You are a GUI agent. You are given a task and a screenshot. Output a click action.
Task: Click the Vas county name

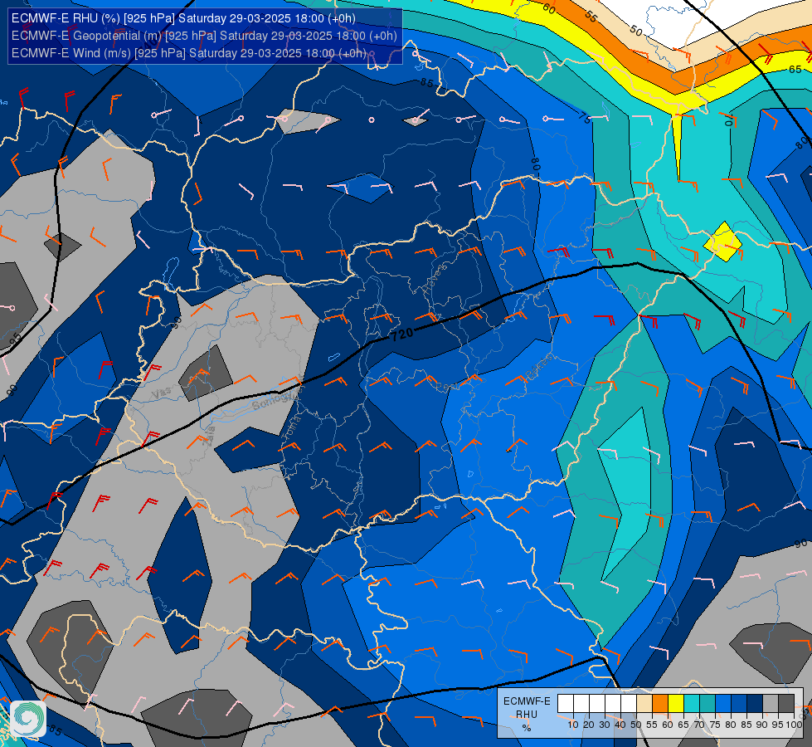click(x=161, y=394)
